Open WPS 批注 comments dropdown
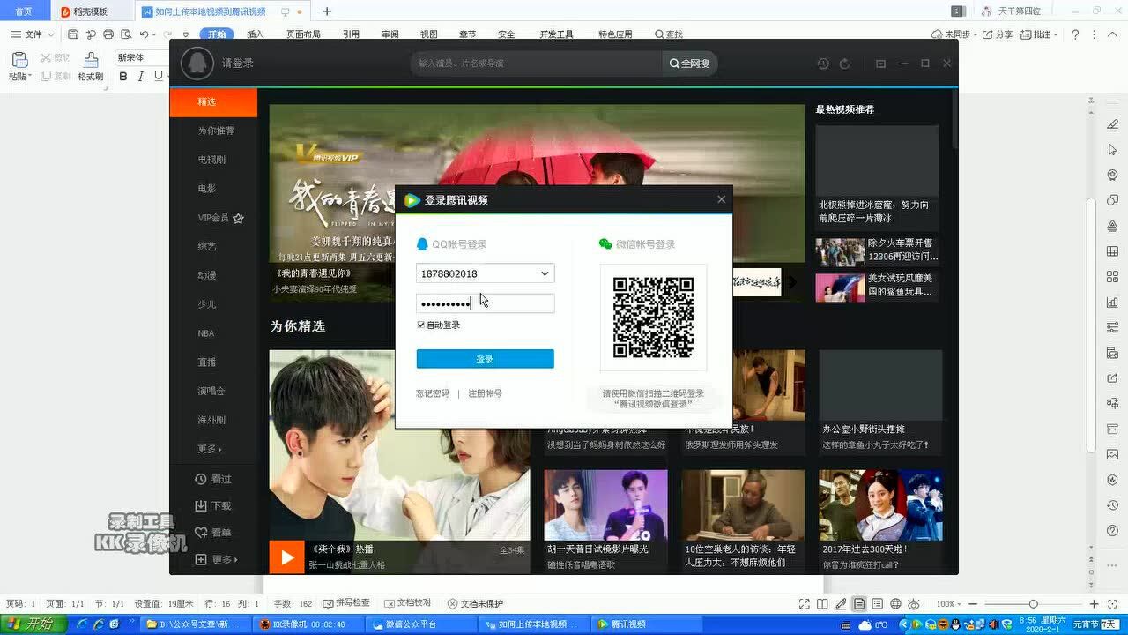Screen dimensions: 1128x635 [x=1040, y=34]
